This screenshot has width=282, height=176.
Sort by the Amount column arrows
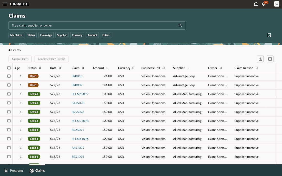coord(107,68)
